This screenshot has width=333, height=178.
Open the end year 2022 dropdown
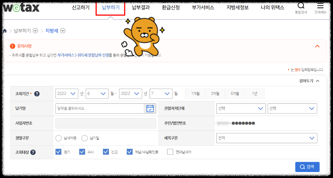[x=131, y=94]
